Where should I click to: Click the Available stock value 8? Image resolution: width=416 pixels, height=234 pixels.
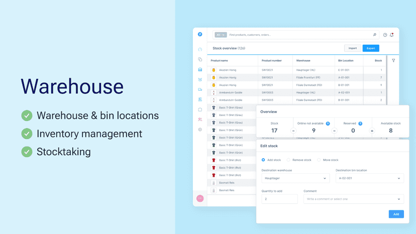[390, 131]
